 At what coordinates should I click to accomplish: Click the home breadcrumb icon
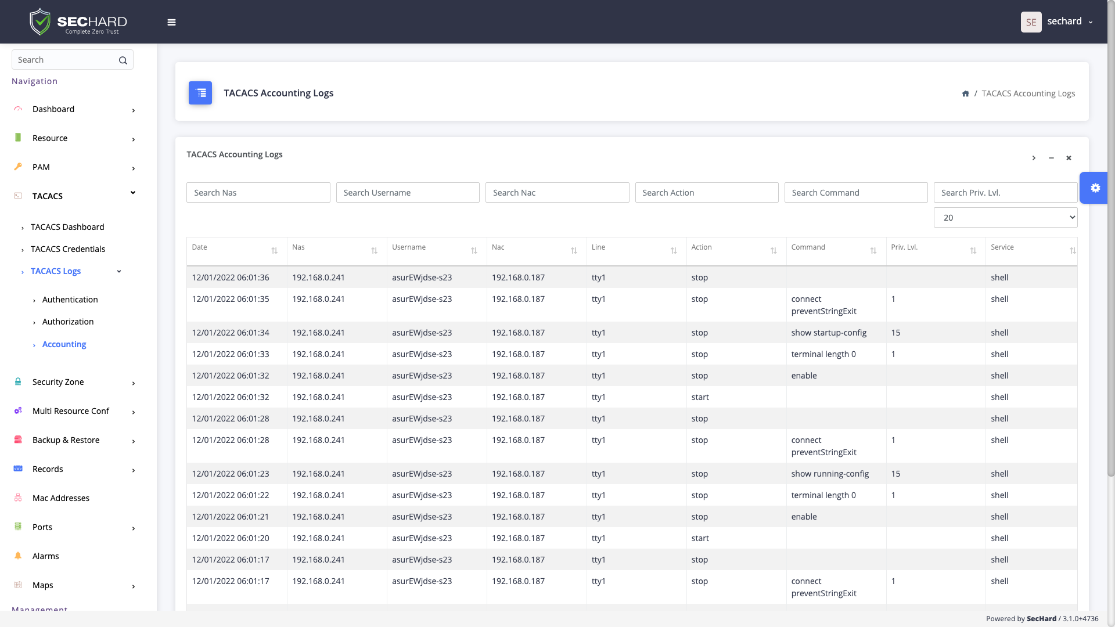point(965,93)
